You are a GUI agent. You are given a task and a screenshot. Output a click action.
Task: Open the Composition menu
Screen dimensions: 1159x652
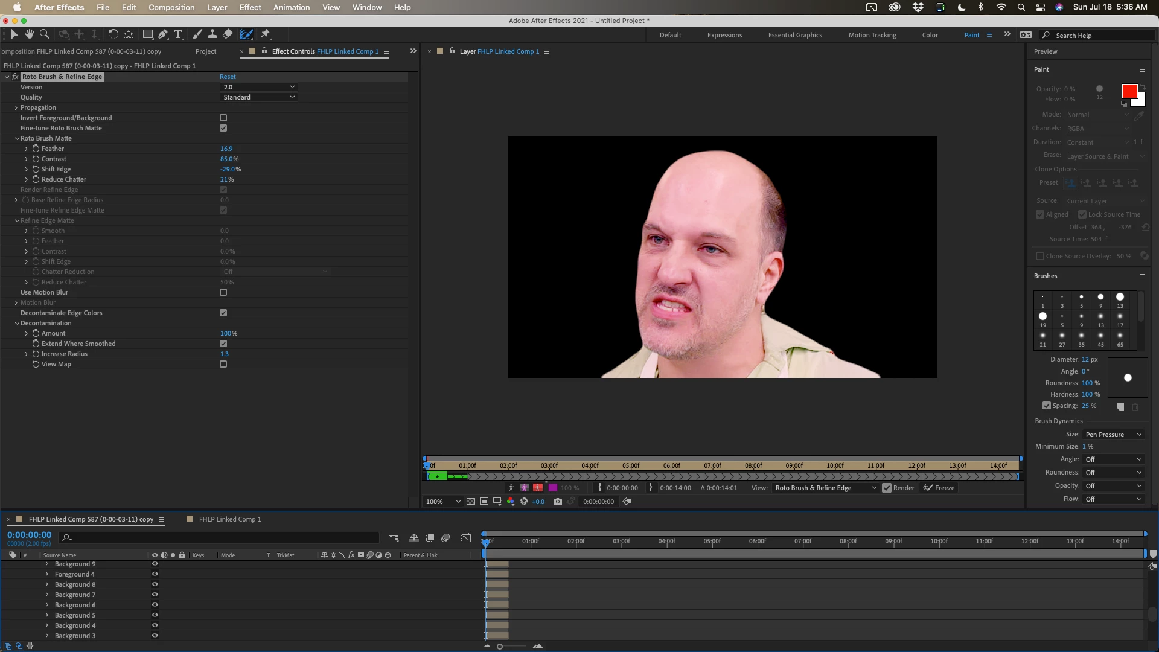coord(171,7)
